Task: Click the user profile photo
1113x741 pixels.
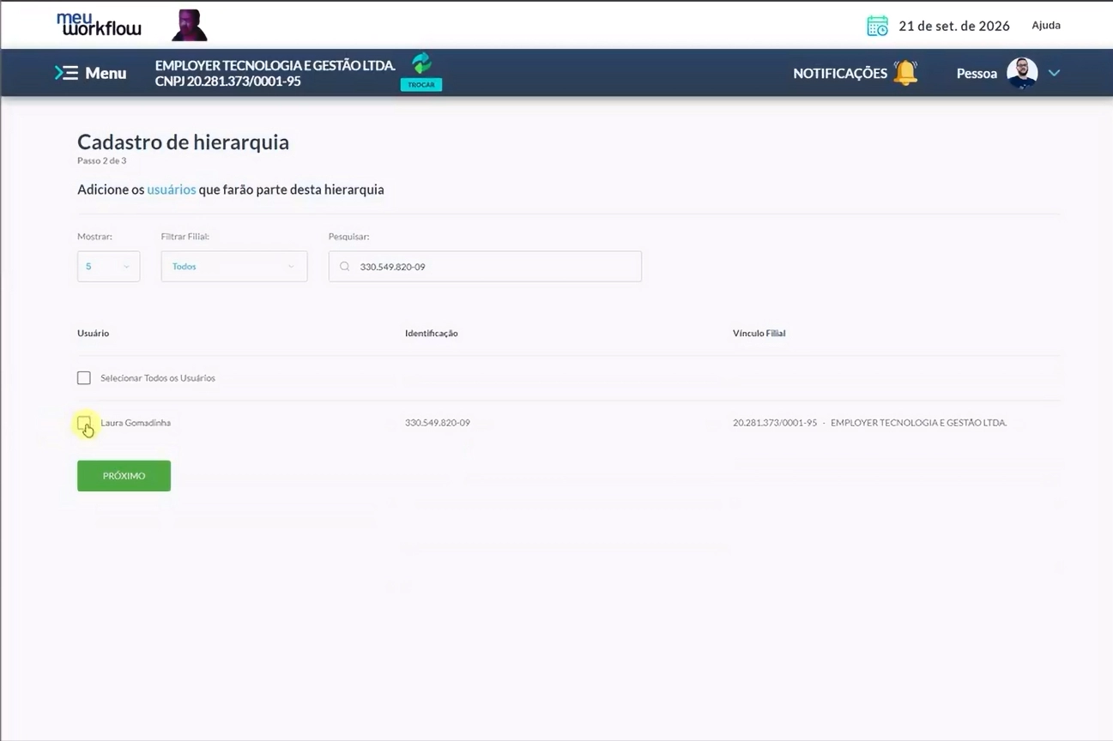Action: (1022, 73)
